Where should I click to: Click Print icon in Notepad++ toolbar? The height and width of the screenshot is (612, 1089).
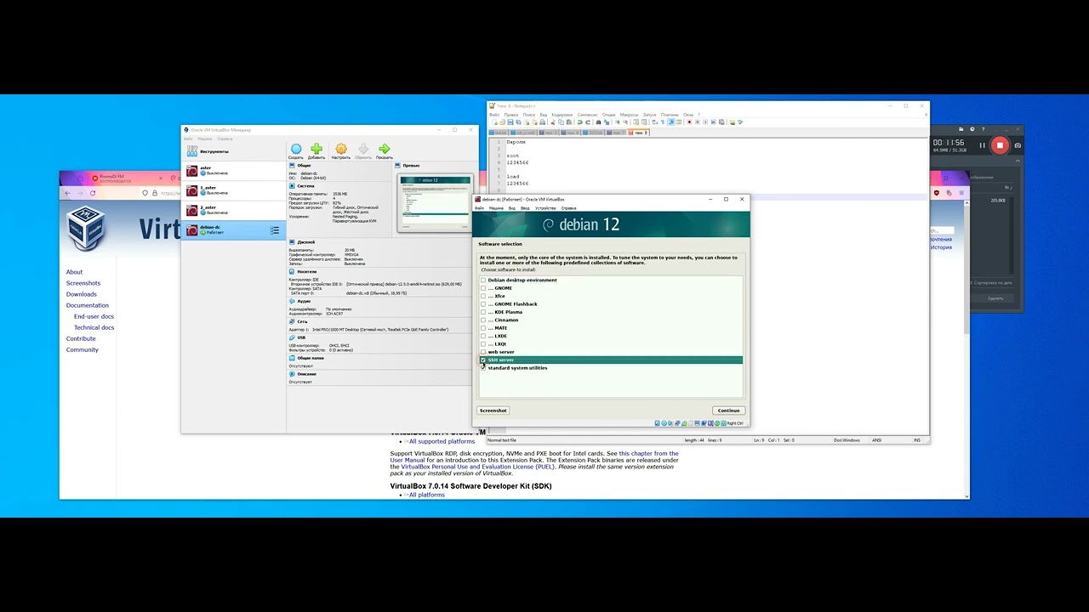(x=542, y=122)
